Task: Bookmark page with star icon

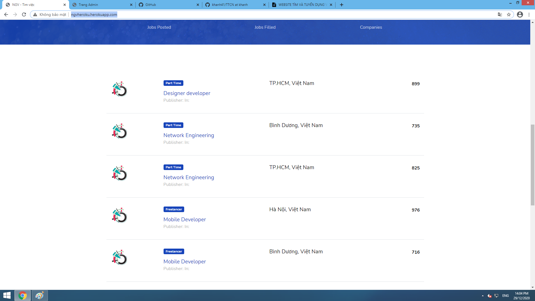Action: [509, 14]
